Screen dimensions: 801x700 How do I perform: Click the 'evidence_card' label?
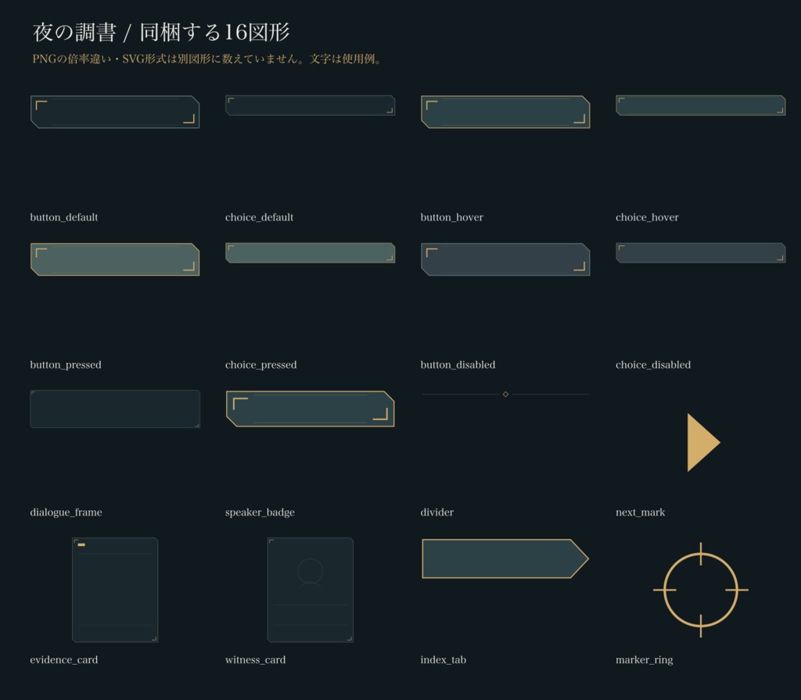pyautogui.click(x=64, y=659)
